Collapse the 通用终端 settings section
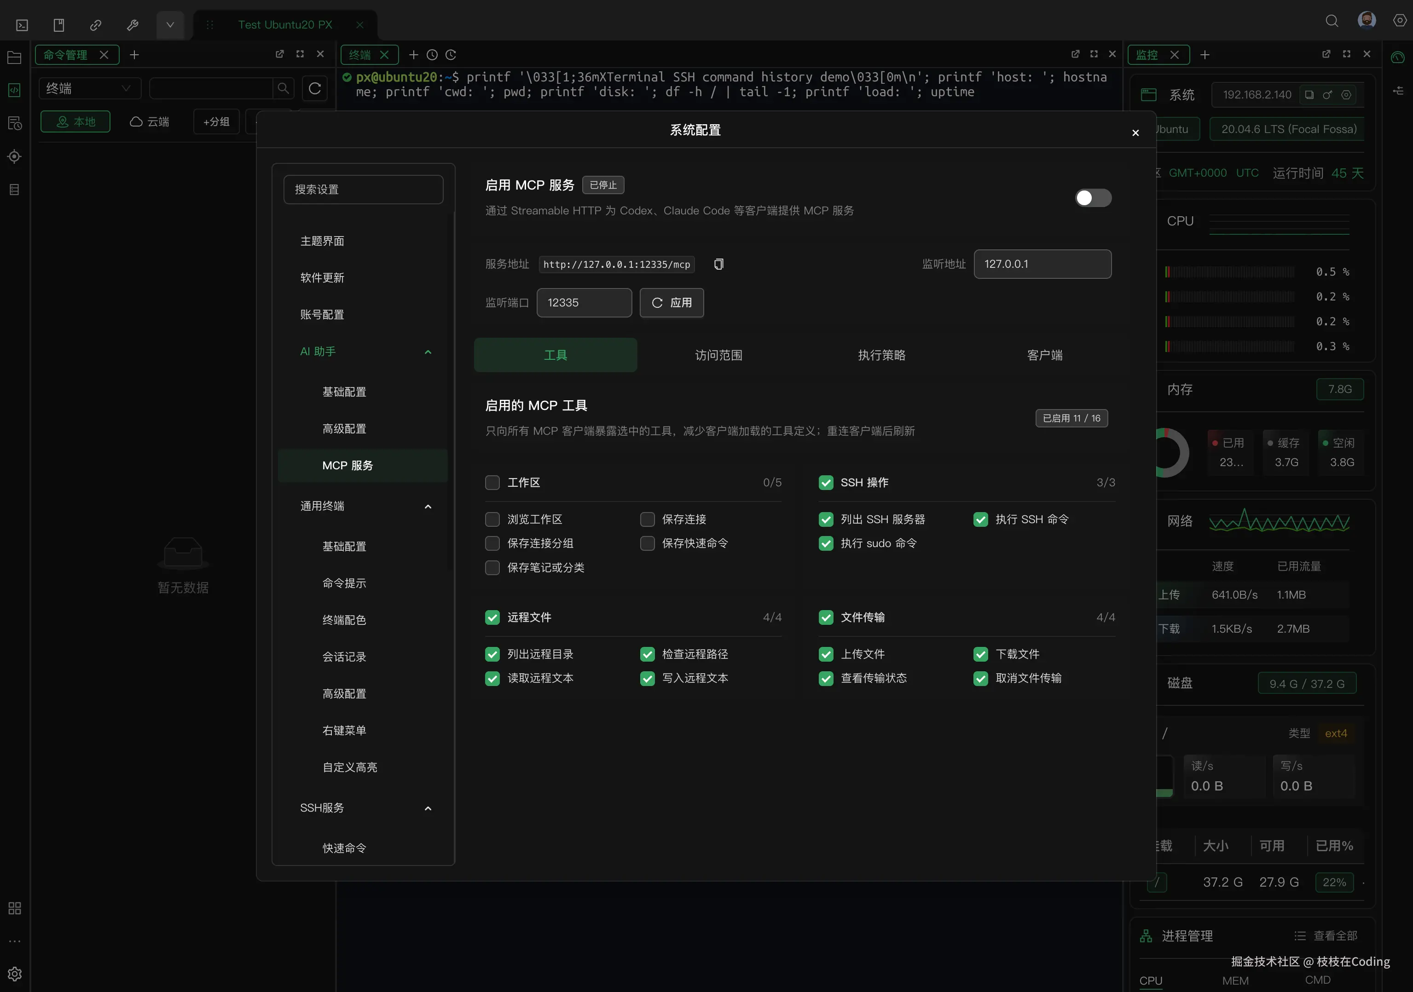This screenshot has width=1413, height=992. point(428,507)
